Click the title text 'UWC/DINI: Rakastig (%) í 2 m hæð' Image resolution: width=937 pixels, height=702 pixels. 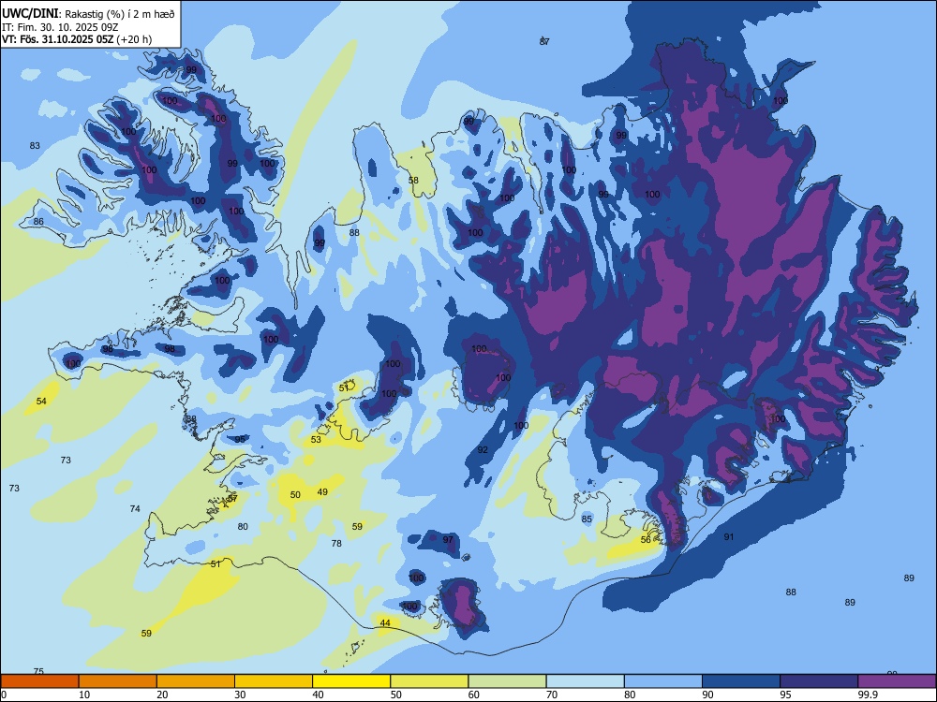(88, 14)
